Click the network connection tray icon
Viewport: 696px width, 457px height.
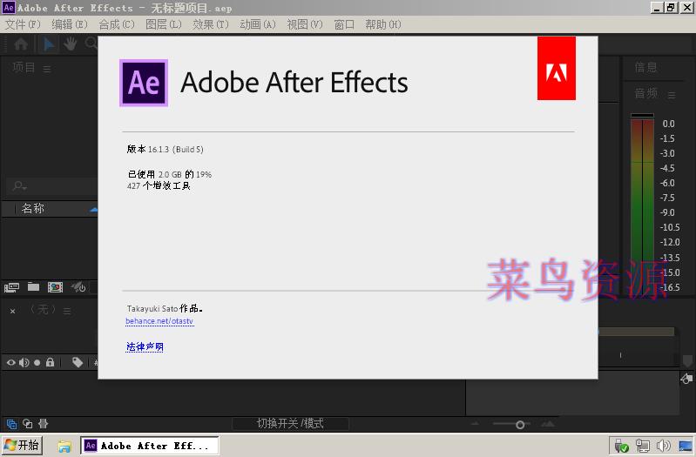point(642,446)
